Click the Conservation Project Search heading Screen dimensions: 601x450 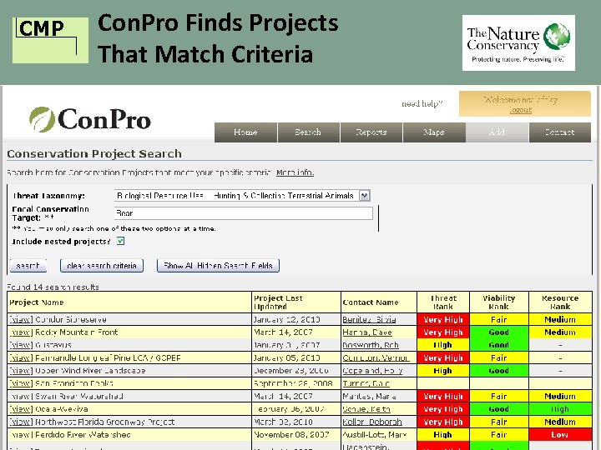(94, 154)
